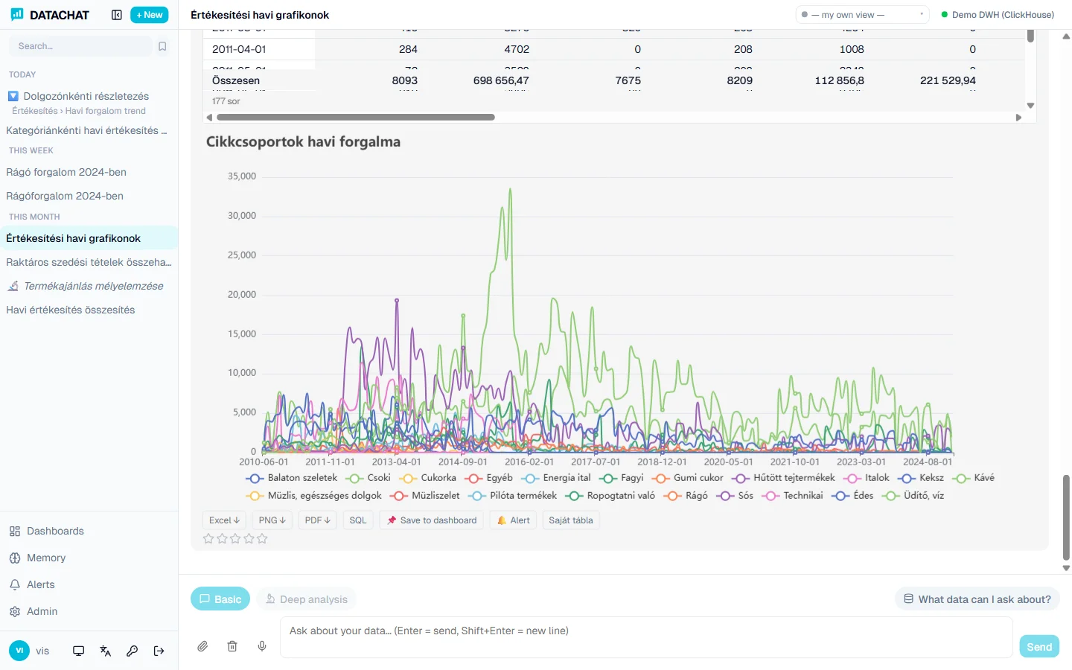Click the table horizontal scrollbar thumb
Image resolution: width=1072 pixels, height=670 pixels.
[x=356, y=117]
